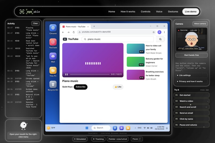
Task: Bookmark page with the star icon
Action: (154, 32)
